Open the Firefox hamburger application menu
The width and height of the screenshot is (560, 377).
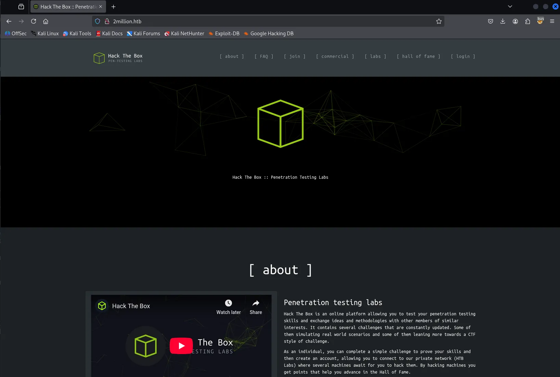[552, 21]
